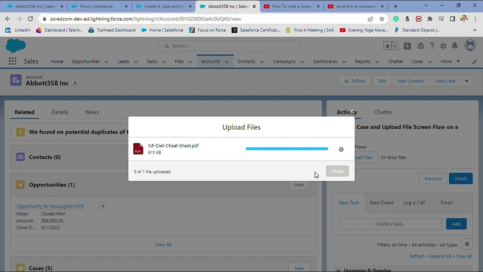Click View All under Opportunities

(163, 244)
